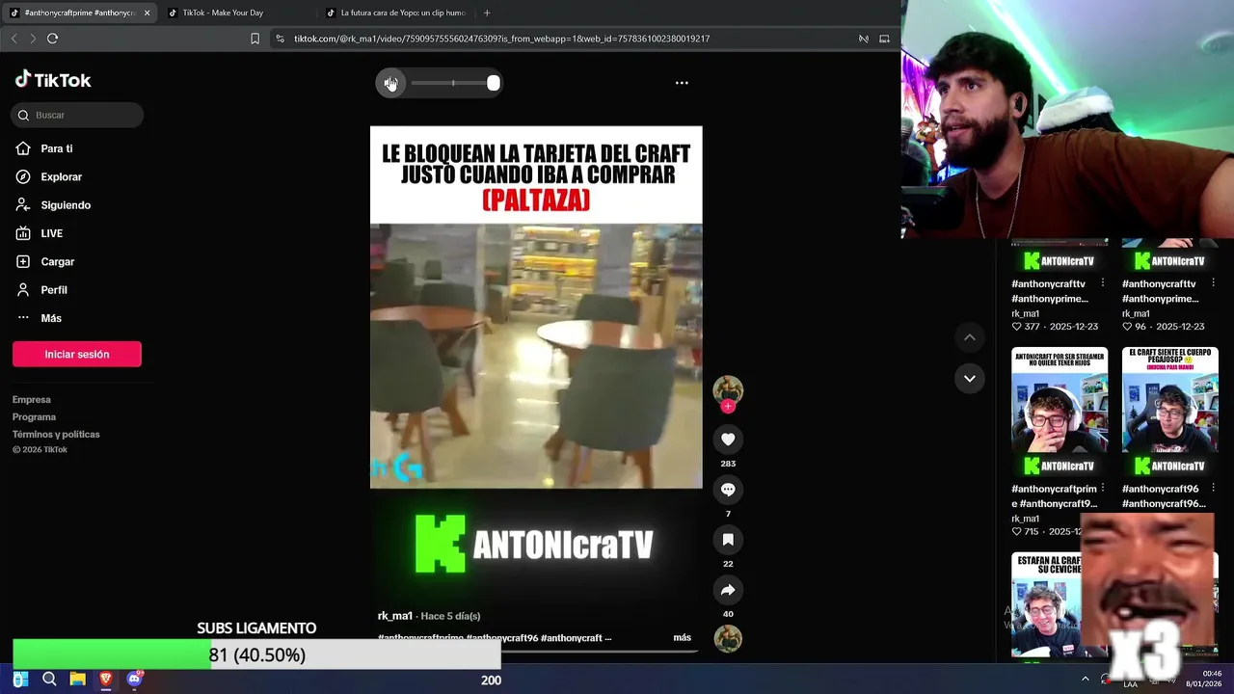Image resolution: width=1234 pixels, height=694 pixels.
Task: Open Brave browser taskbar icon
Action: 106,680
